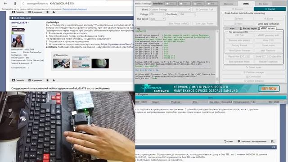Screen dimensions: 288x162
Task: Click the Download *.srf button
Action: (x=204, y=9)
